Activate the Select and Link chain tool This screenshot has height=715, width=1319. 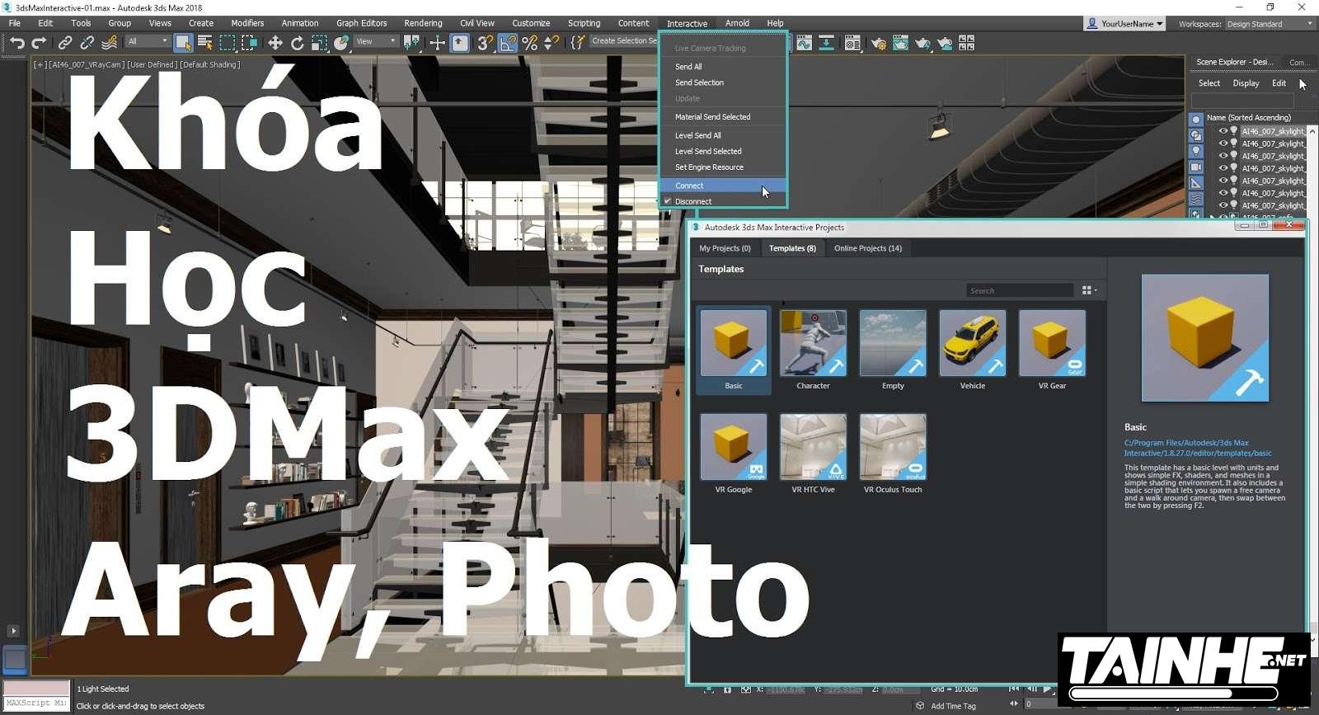coord(64,42)
